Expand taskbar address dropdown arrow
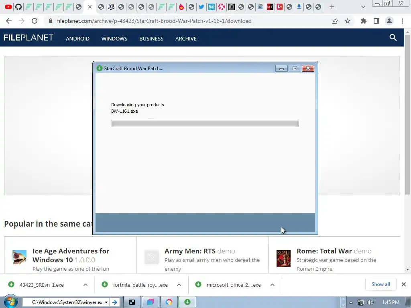The image size is (411, 308). 106,302
